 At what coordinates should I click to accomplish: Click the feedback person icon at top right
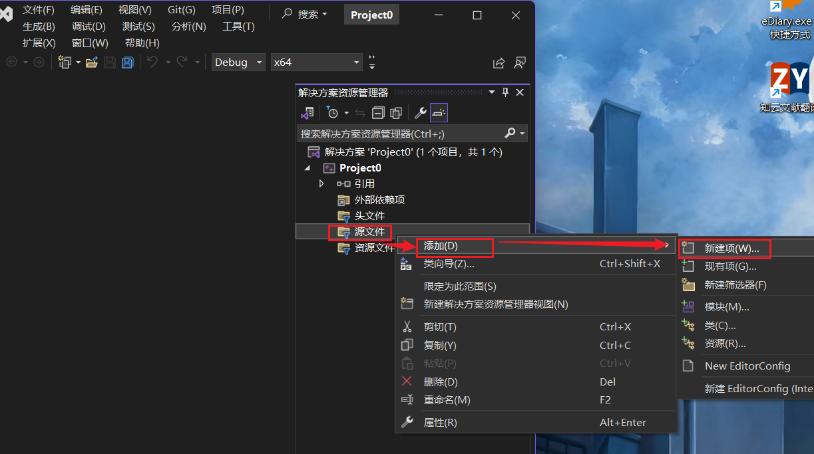(x=520, y=62)
